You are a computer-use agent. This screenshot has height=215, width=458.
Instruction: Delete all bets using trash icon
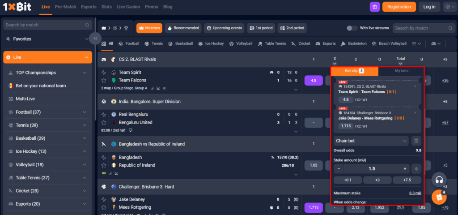coord(416,141)
